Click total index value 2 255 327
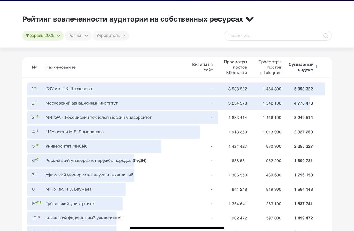 pos(303,146)
